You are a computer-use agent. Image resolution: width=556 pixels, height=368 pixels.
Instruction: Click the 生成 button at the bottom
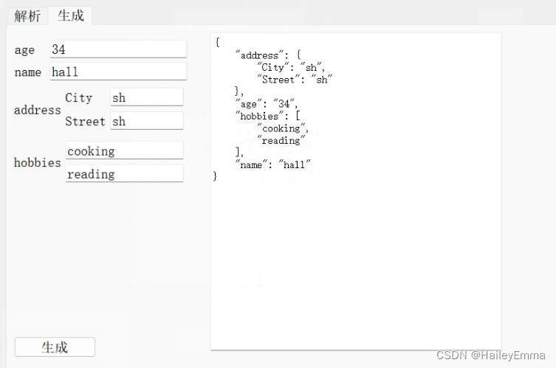(55, 347)
